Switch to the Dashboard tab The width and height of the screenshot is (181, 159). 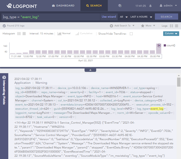point(63,5)
